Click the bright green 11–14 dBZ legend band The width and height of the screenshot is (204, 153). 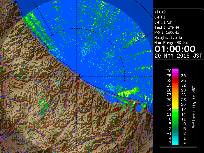point(175,114)
